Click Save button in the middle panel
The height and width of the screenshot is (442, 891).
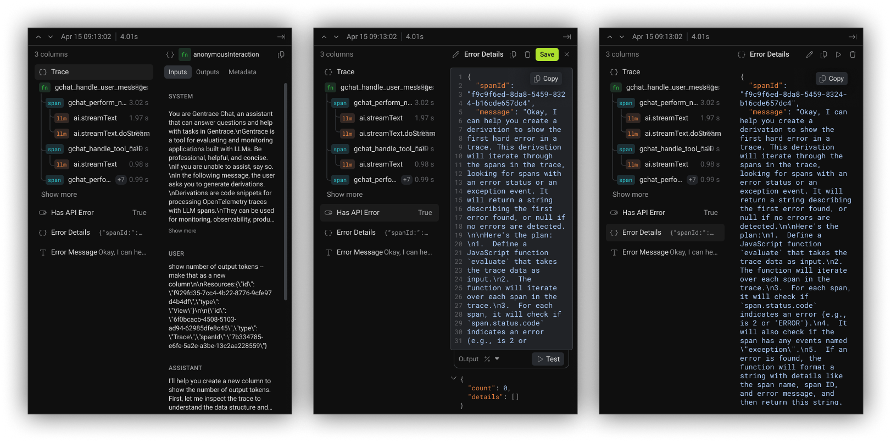[547, 54]
